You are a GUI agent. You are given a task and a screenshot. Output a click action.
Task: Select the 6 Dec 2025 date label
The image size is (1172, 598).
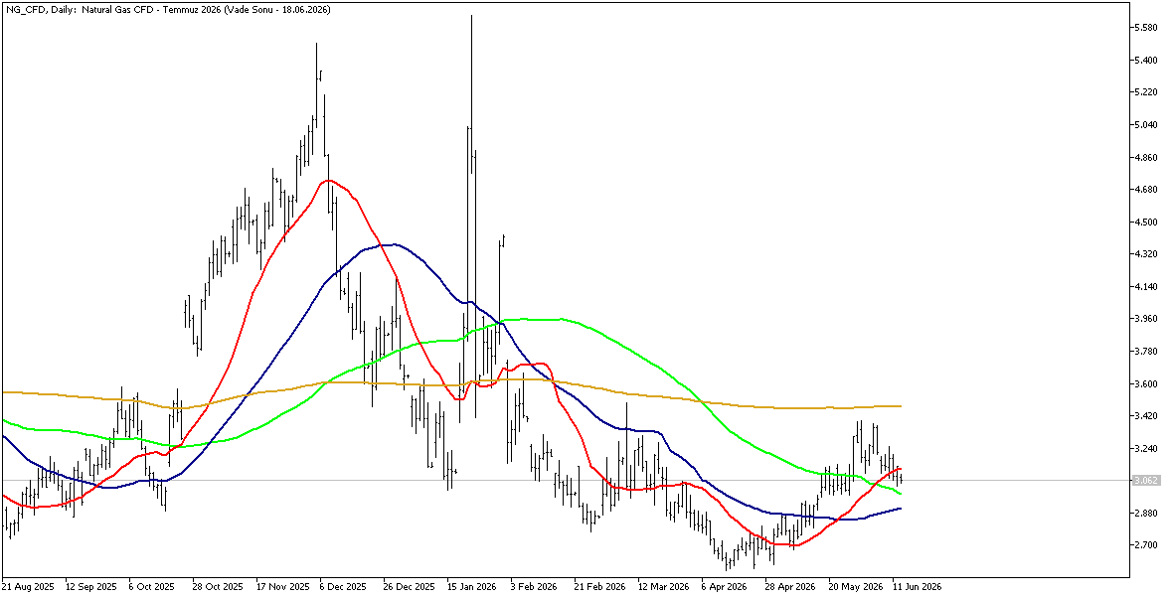pyautogui.click(x=343, y=587)
